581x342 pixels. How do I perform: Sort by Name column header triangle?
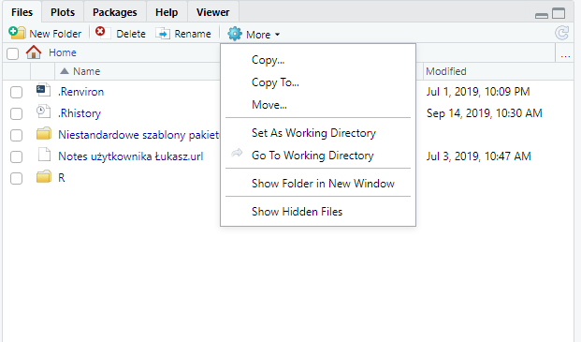[65, 71]
